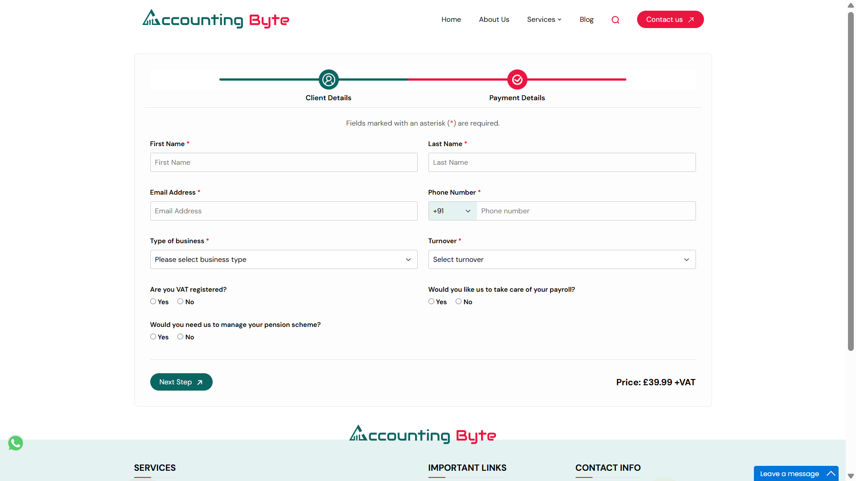Click the Accounting Byte footer logo
The width and height of the screenshot is (856, 481).
[423, 434]
